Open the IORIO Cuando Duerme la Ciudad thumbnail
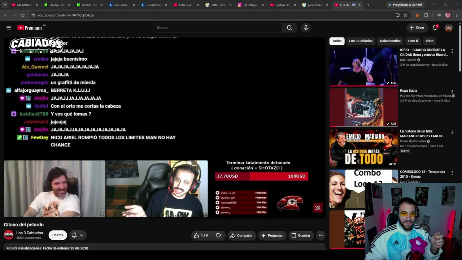Screen dimensions: 462x260 tap(364, 67)
